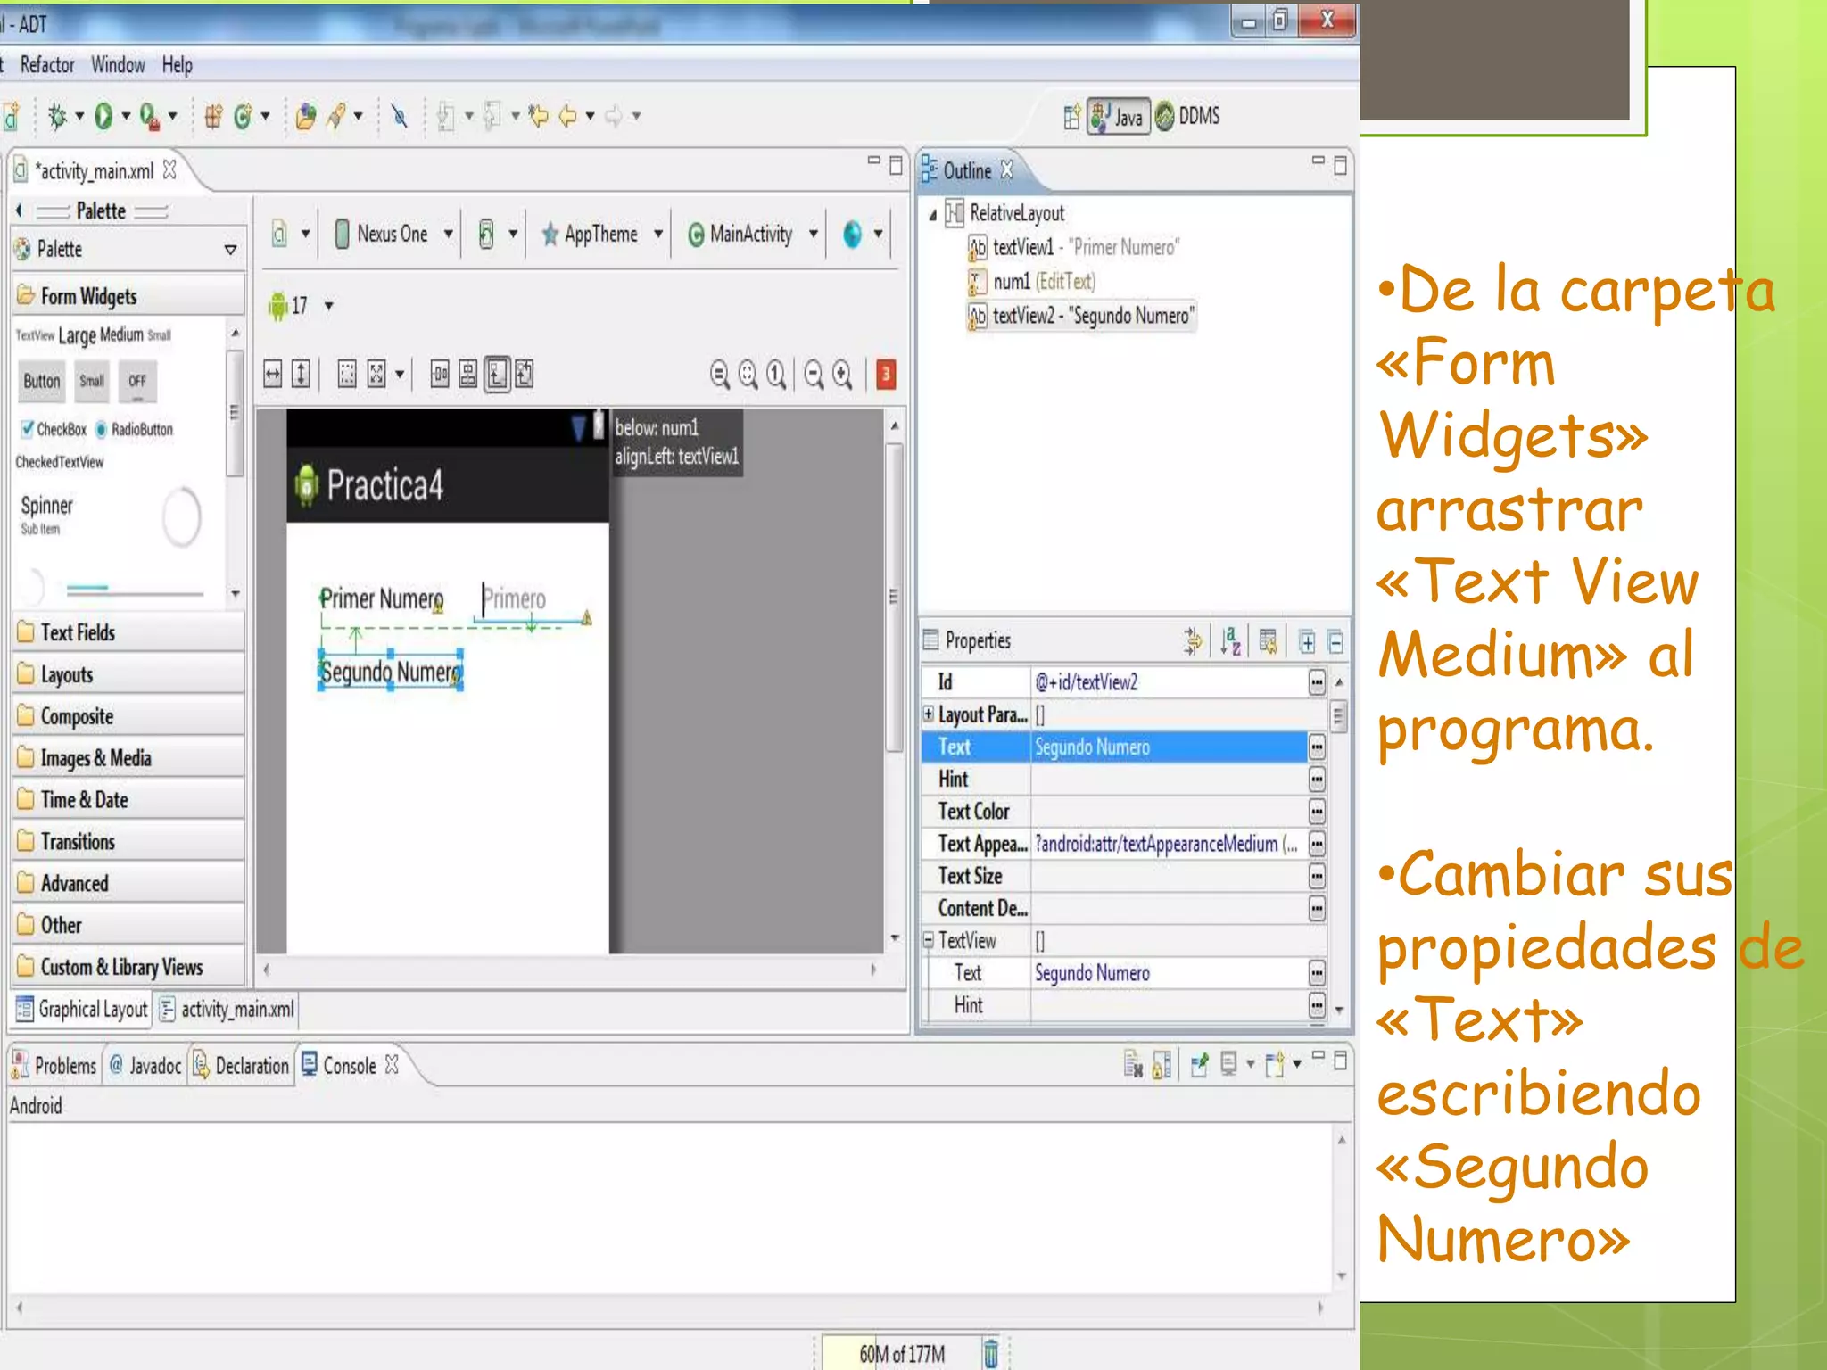
Task: Click the canvas vertical scrollbar thumb
Action: click(894, 596)
